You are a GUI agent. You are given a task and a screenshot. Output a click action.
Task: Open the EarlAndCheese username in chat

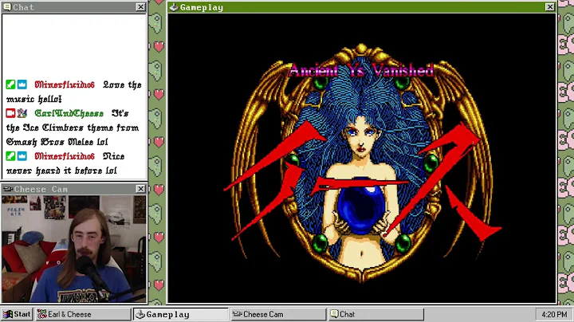(x=69, y=113)
